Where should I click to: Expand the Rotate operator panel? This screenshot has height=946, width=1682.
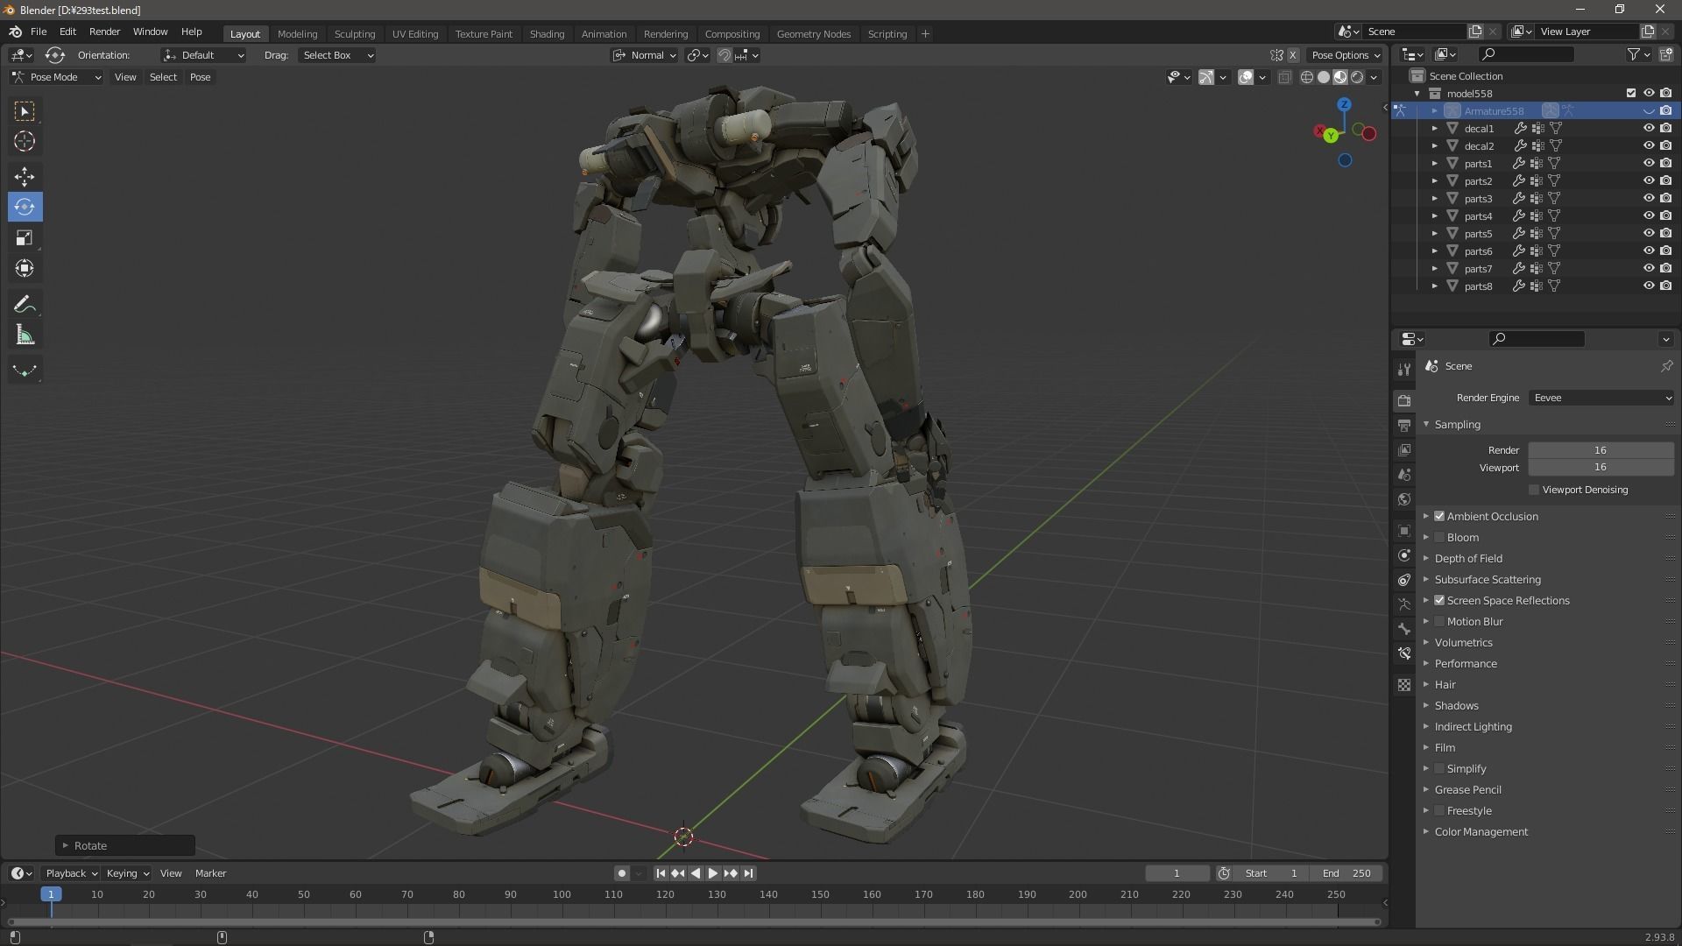coord(125,845)
